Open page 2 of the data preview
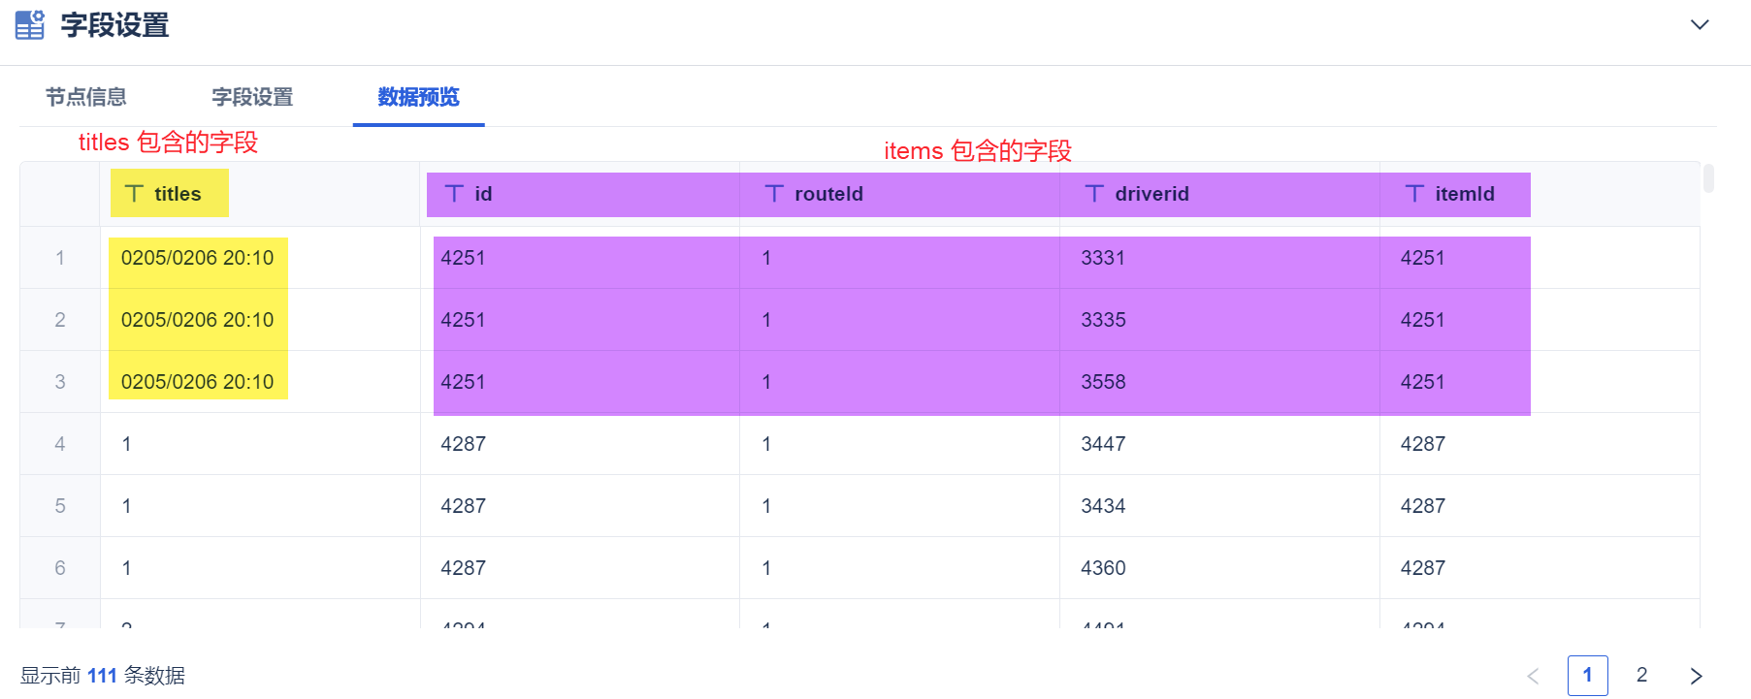Image resolution: width=1751 pixels, height=699 pixels. coord(1641,675)
